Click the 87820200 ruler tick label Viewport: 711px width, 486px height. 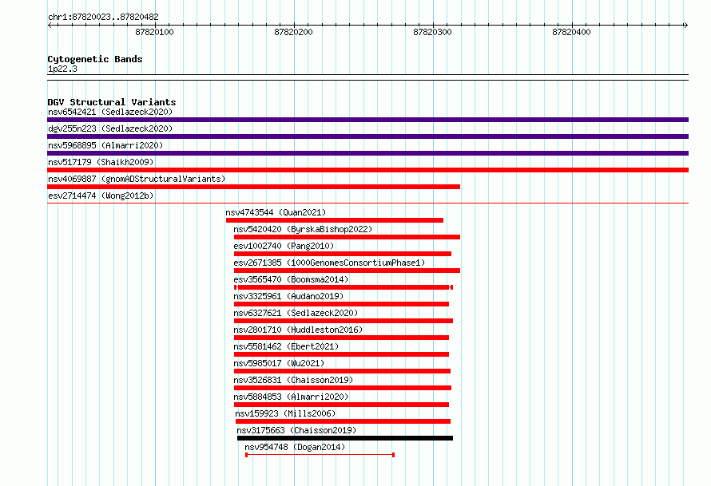coord(293,32)
